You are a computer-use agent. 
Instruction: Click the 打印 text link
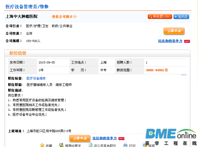point(132,146)
